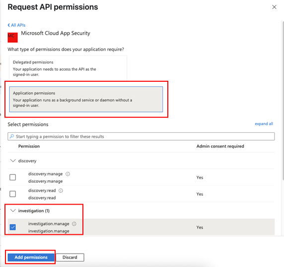Collapse the investigation (1) permission group

(13, 211)
